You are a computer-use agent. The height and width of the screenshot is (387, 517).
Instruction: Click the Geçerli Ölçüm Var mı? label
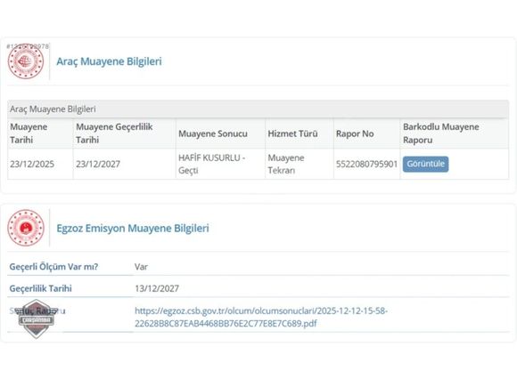click(x=53, y=267)
